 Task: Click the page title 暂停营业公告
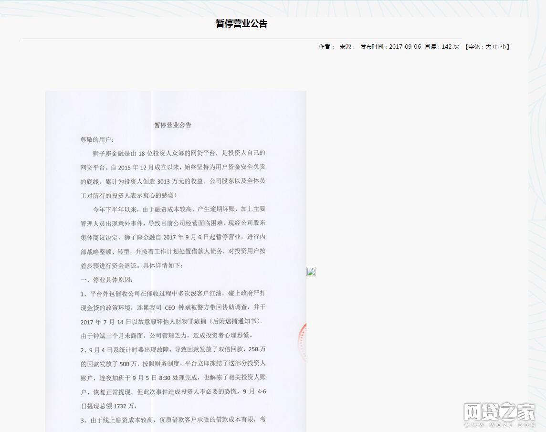pos(241,24)
